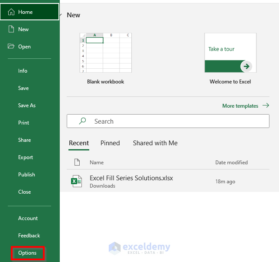Click the arrow next to More templates
This screenshot has height=262, width=279.
(266, 105)
